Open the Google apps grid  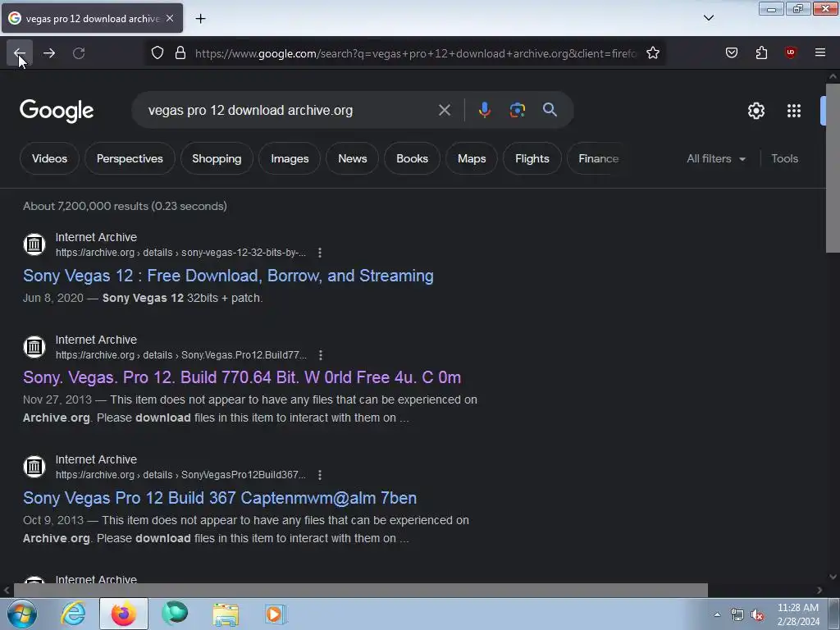[794, 111]
